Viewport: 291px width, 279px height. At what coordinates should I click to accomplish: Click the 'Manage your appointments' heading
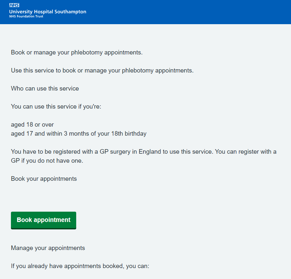48,248
